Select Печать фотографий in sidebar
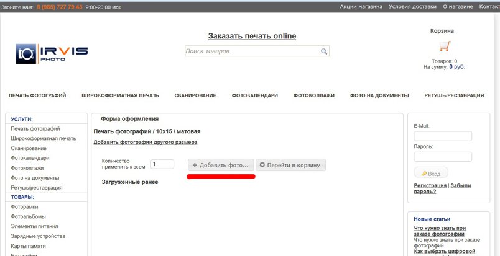This screenshot has height=256, width=500. (x=35, y=129)
